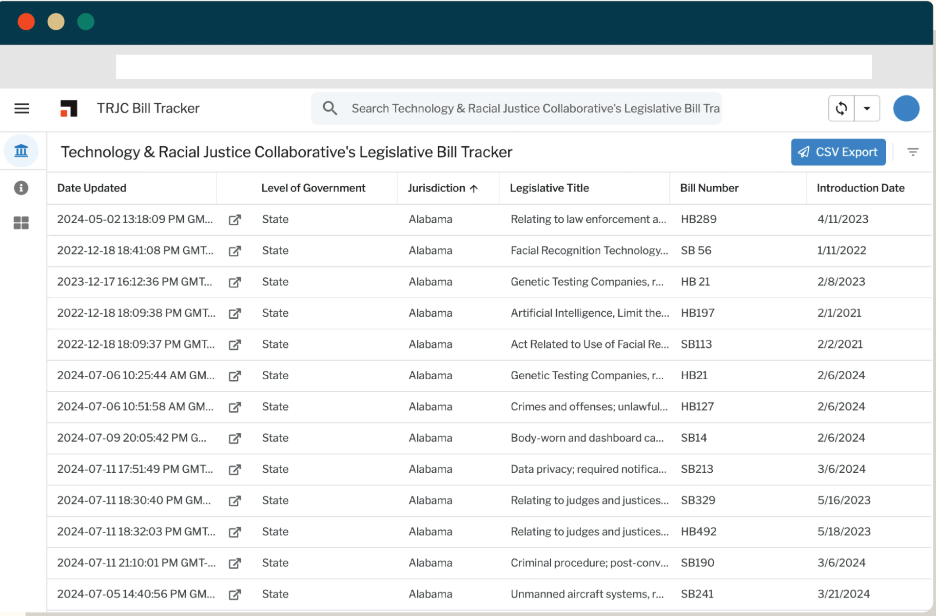
Task: Click the TRJC logo icon
Action: (x=69, y=108)
